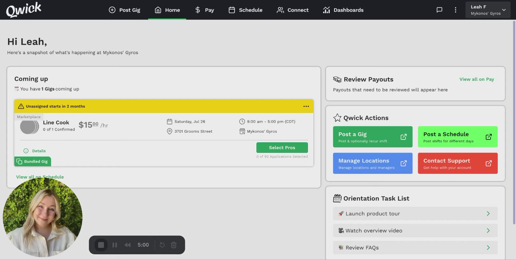
Task: Rewind the recording
Action: 127,245
